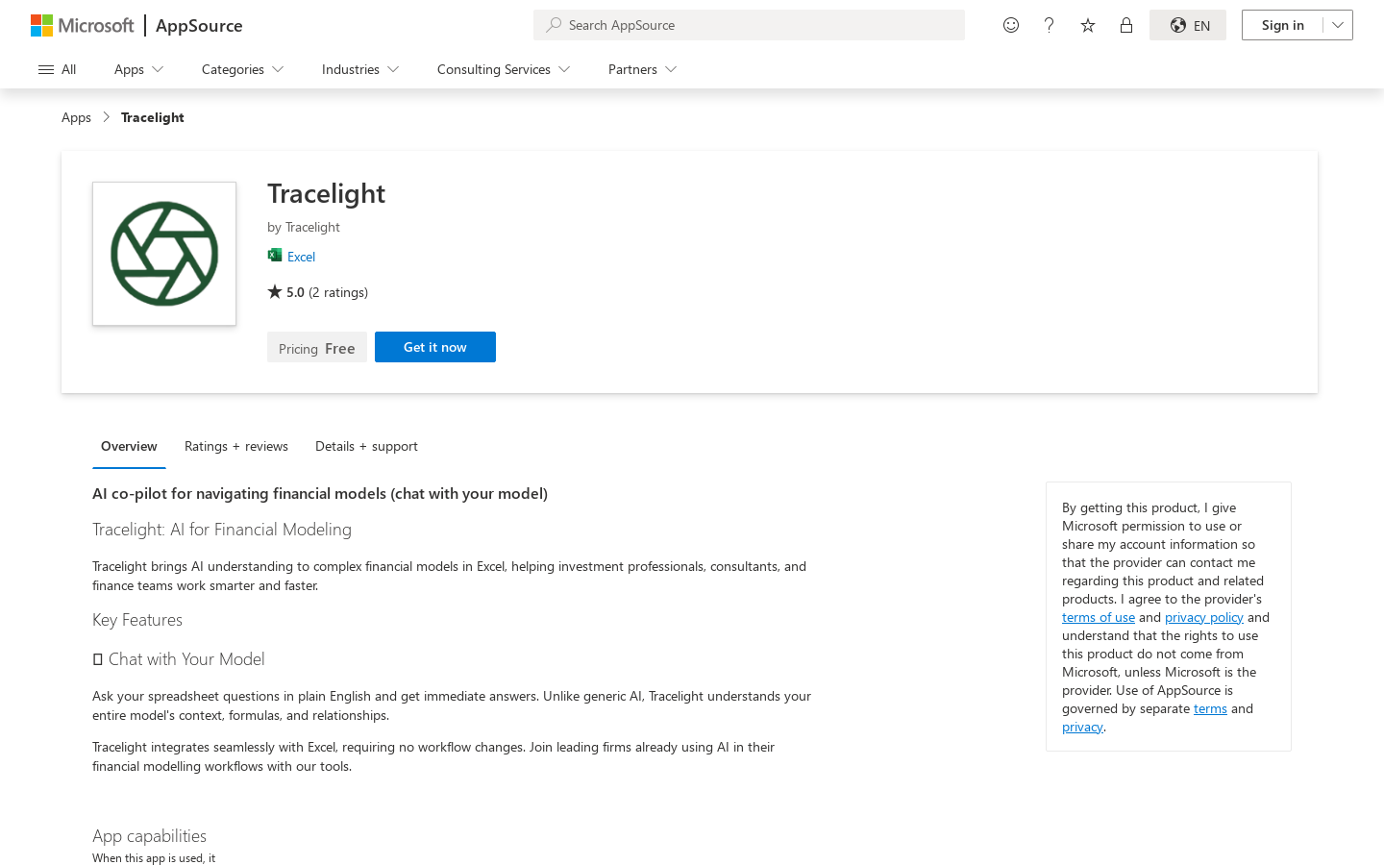Switch to Details + support tab

[366, 446]
